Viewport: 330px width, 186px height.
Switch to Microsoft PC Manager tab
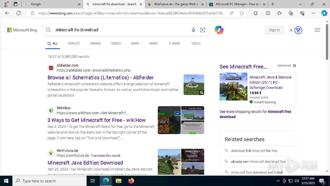pyautogui.click(x=237, y=4)
